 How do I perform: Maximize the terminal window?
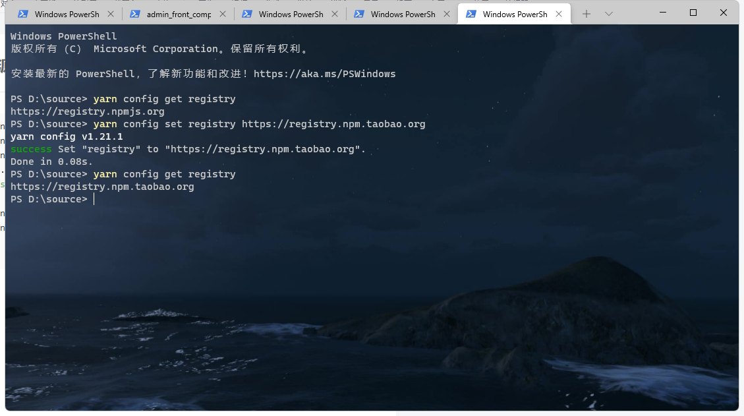click(x=693, y=13)
